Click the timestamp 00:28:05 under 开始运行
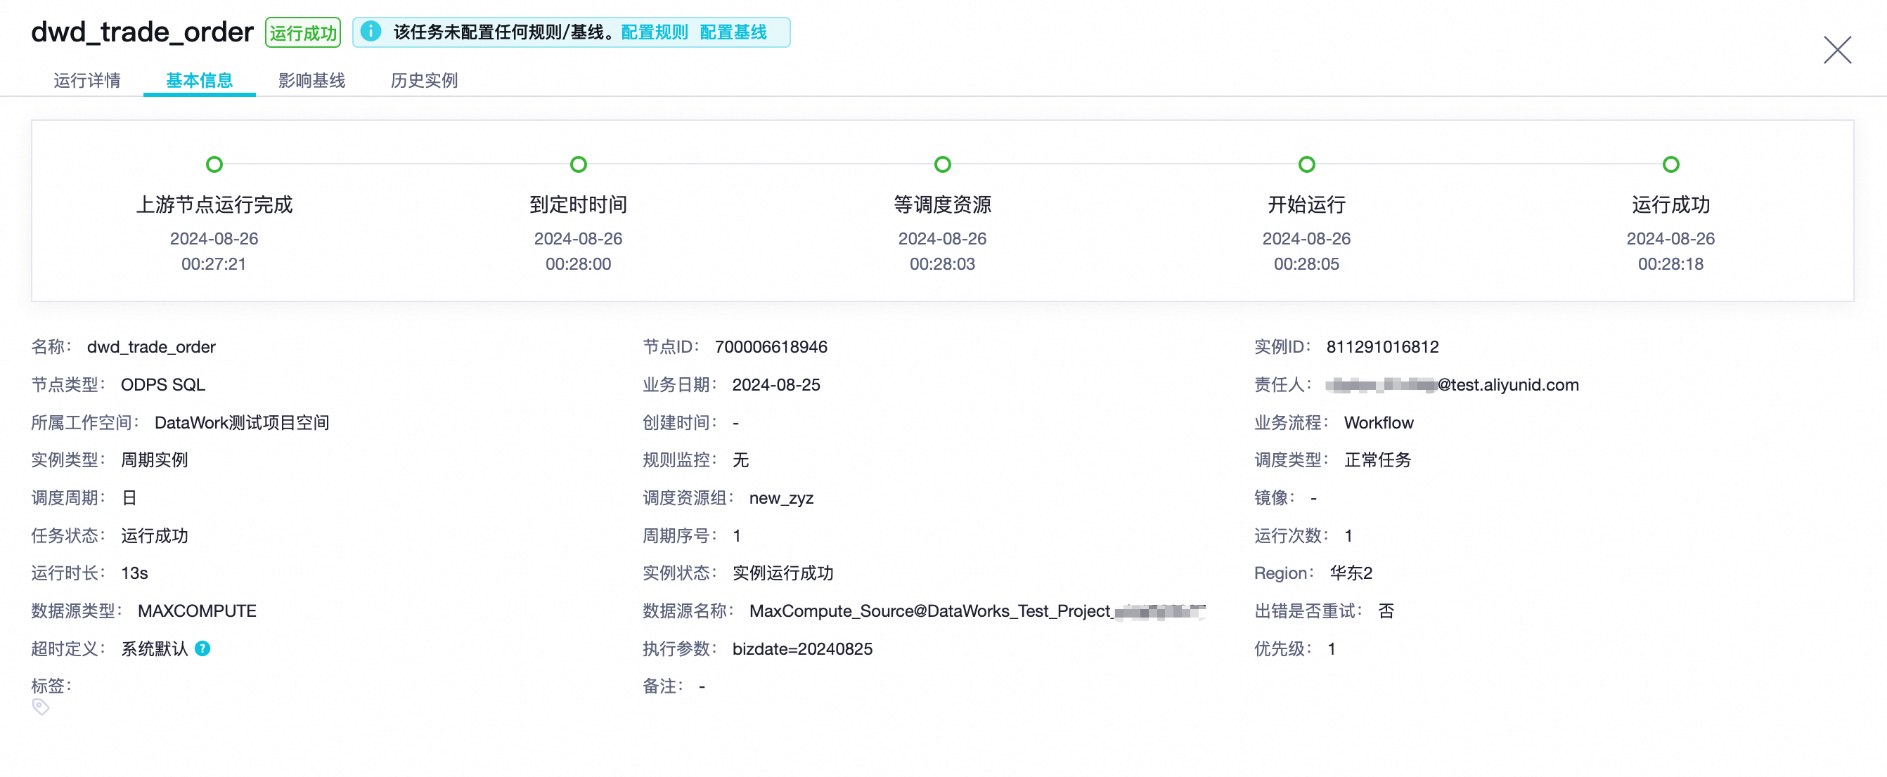 tap(1306, 263)
